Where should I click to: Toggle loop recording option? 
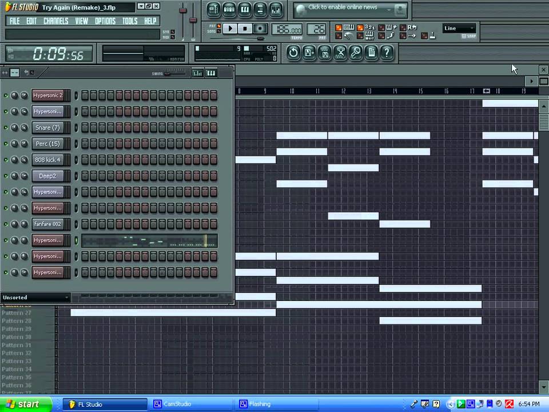coord(403,27)
